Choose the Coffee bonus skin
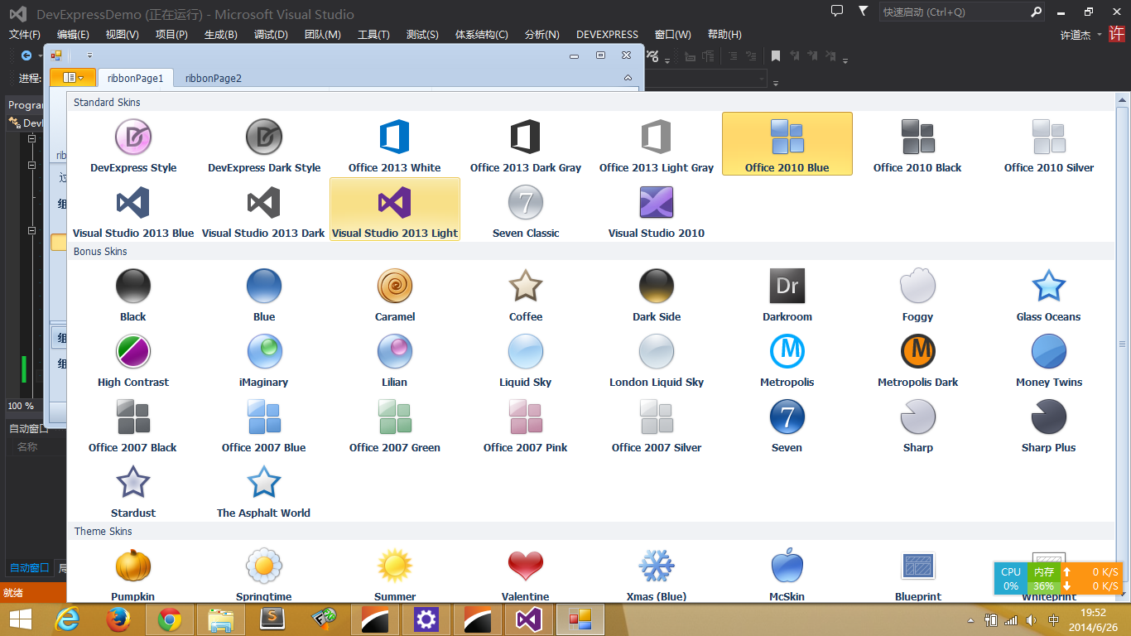This screenshot has width=1131, height=636. point(526,293)
